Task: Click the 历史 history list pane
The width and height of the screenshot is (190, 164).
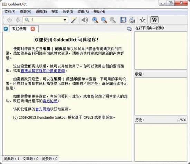Action: point(161,143)
